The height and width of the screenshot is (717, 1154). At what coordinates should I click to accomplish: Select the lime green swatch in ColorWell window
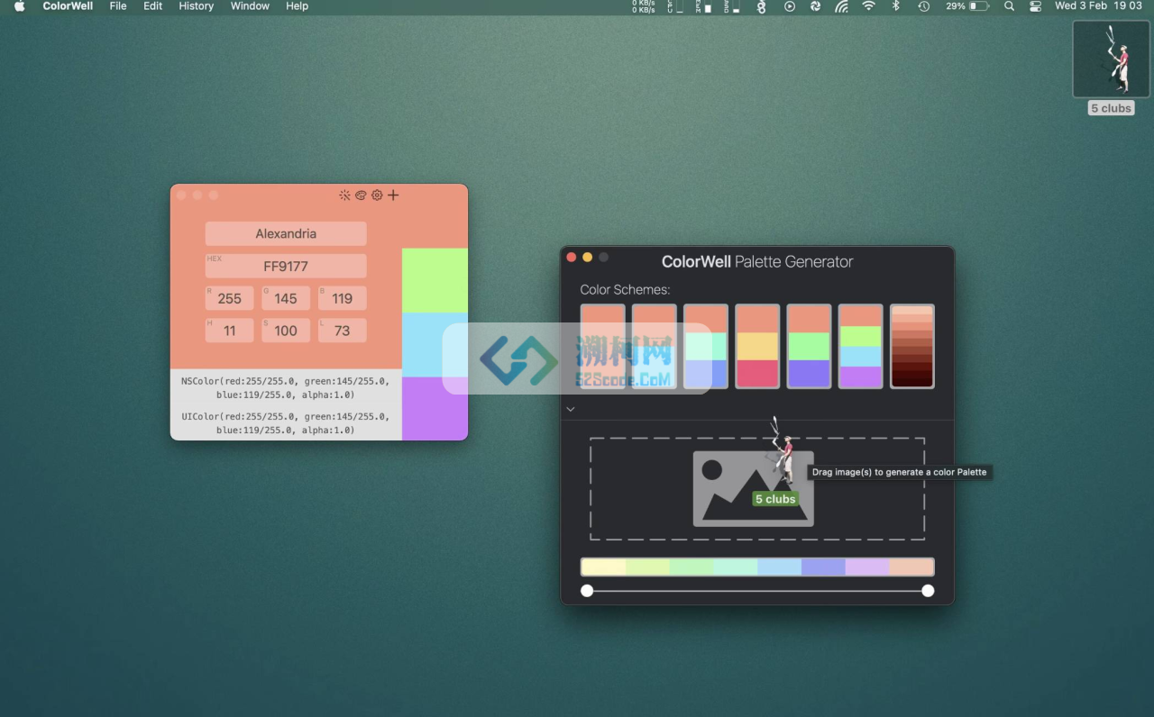click(x=435, y=280)
